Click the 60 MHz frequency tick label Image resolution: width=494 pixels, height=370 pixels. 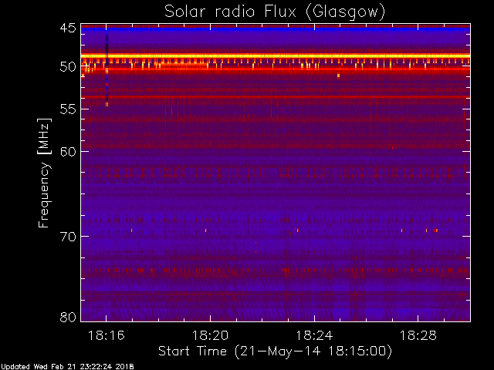point(68,151)
